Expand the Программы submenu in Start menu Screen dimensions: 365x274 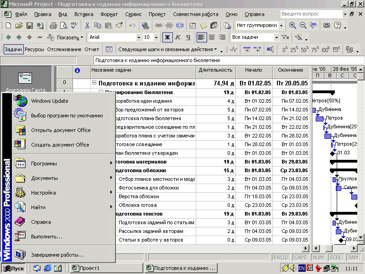[x=63, y=163]
